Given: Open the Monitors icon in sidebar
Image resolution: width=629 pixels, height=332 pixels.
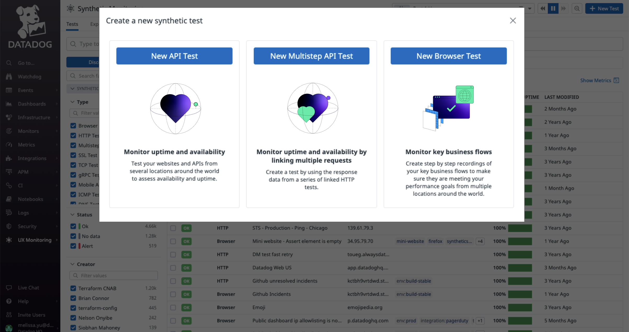Looking at the screenshot, I should [x=9, y=131].
